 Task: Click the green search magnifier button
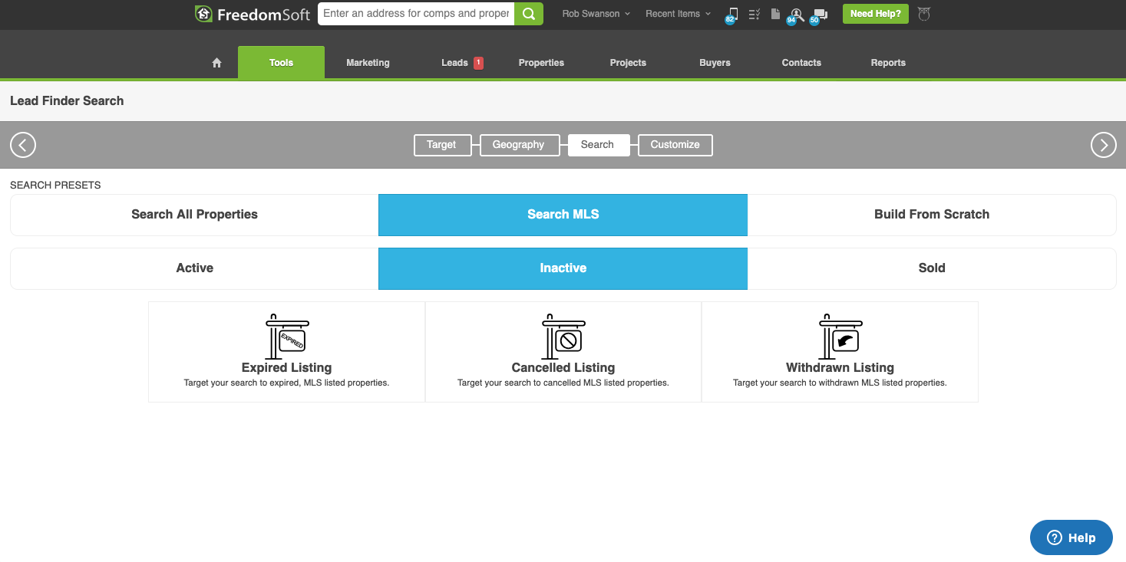pos(528,14)
